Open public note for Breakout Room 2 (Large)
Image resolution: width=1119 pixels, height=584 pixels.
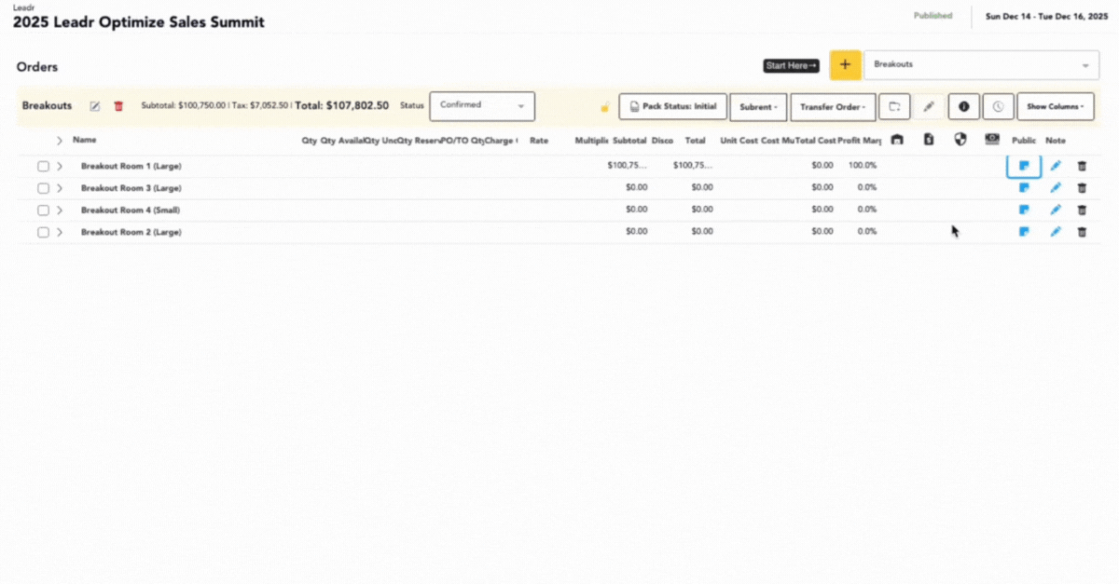click(x=1024, y=232)
